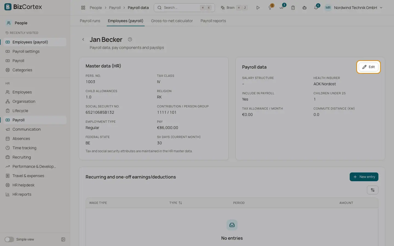Toggle the Simple view switch
The width and height of the screenshot is (394, 246).
(9, 239)
